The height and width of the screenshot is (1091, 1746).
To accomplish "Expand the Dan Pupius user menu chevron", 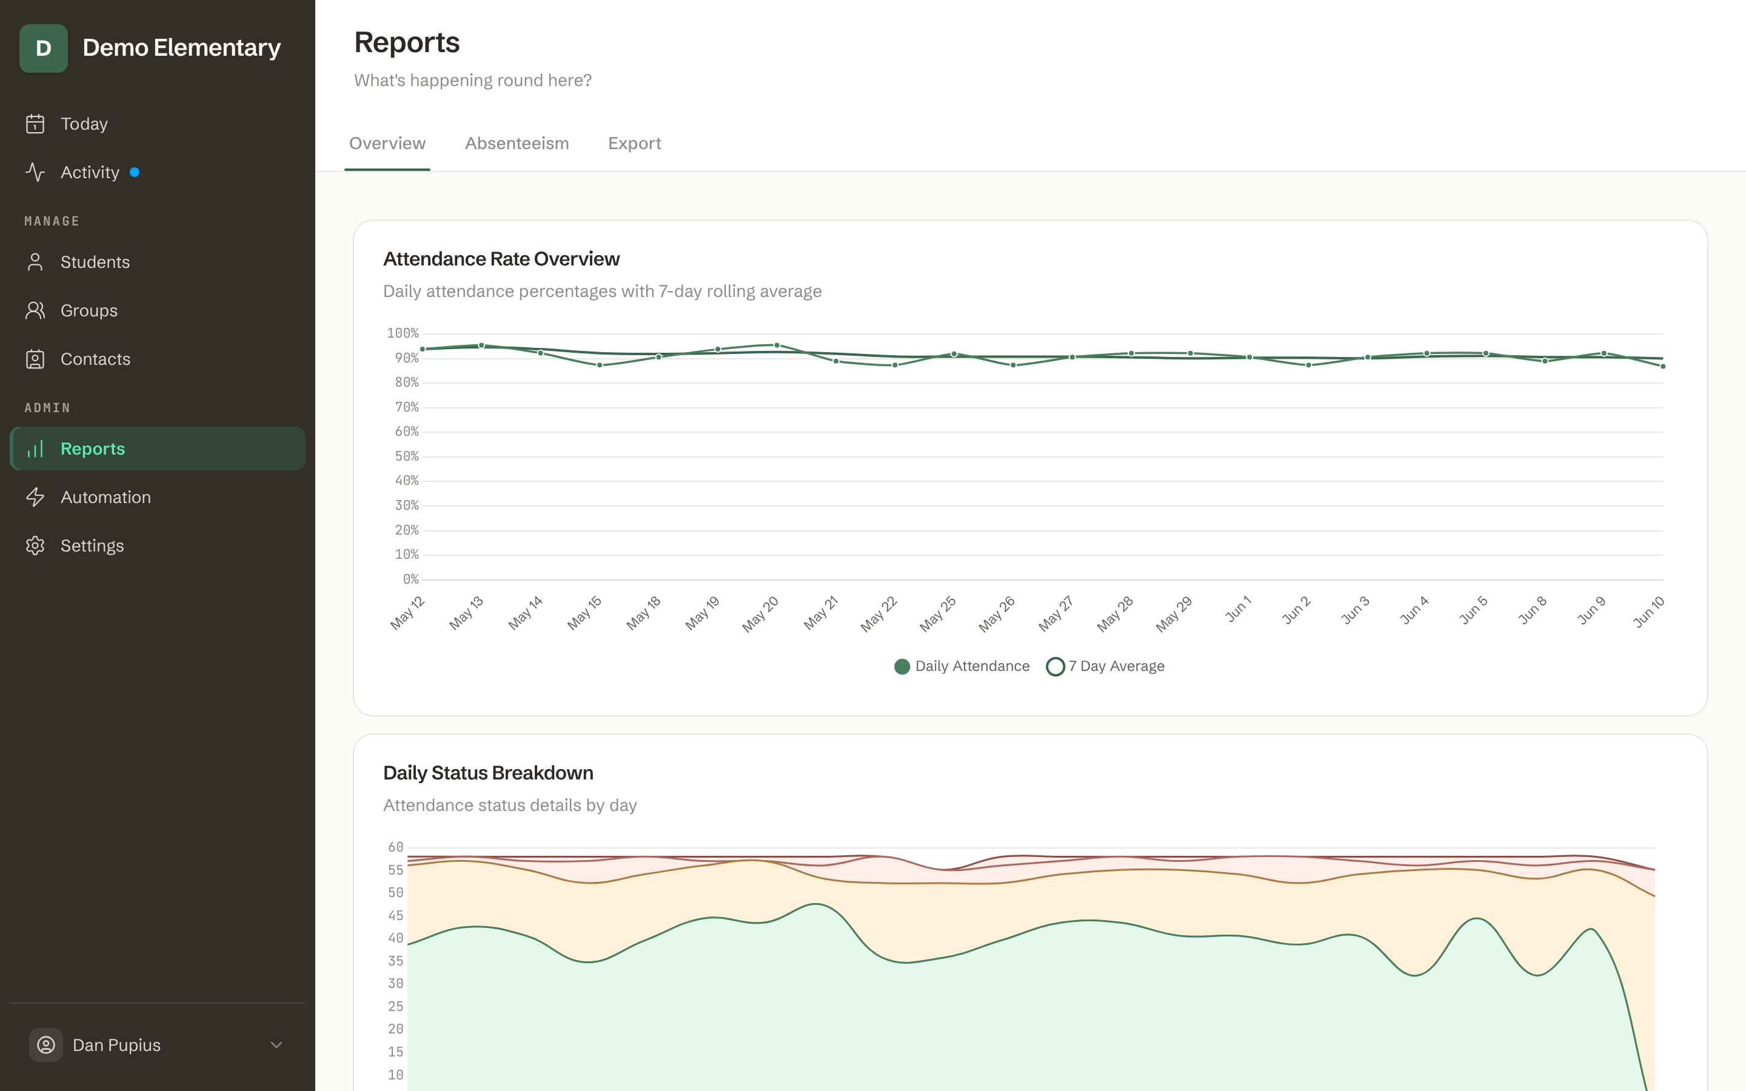I will [x=276, y=1045].
